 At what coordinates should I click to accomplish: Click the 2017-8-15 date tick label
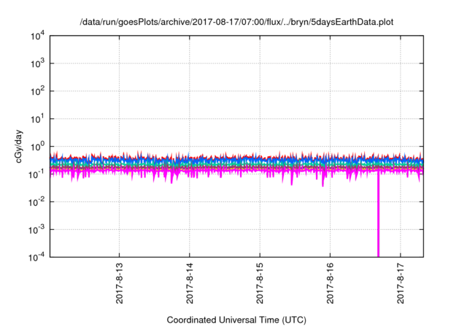pyautogui.click(x=260, y=283)
